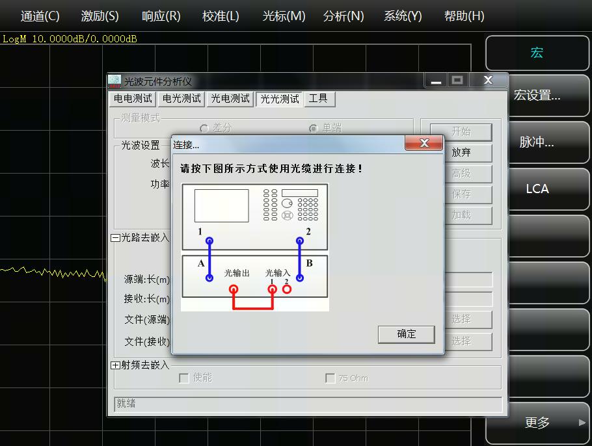Open the 工具 tab
This screenshot has width=592, height=446.
click(x=318, y=99)
